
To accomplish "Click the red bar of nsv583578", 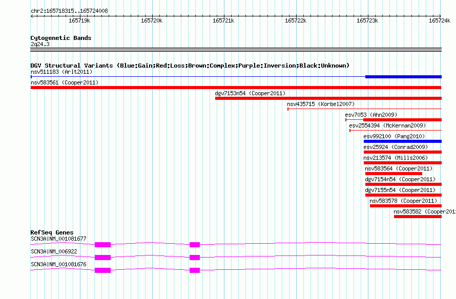I will [406, 206].
